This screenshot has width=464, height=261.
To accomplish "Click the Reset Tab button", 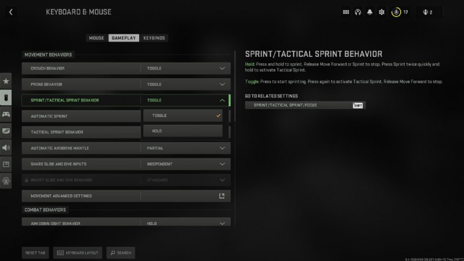I will pos(35,253).
